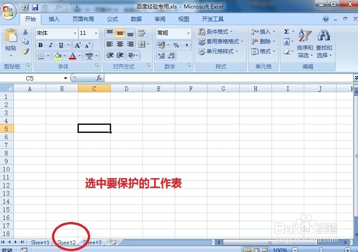358x252 pixels.
Task: Increase font size with the large A
Action: (x=78, y=45)
